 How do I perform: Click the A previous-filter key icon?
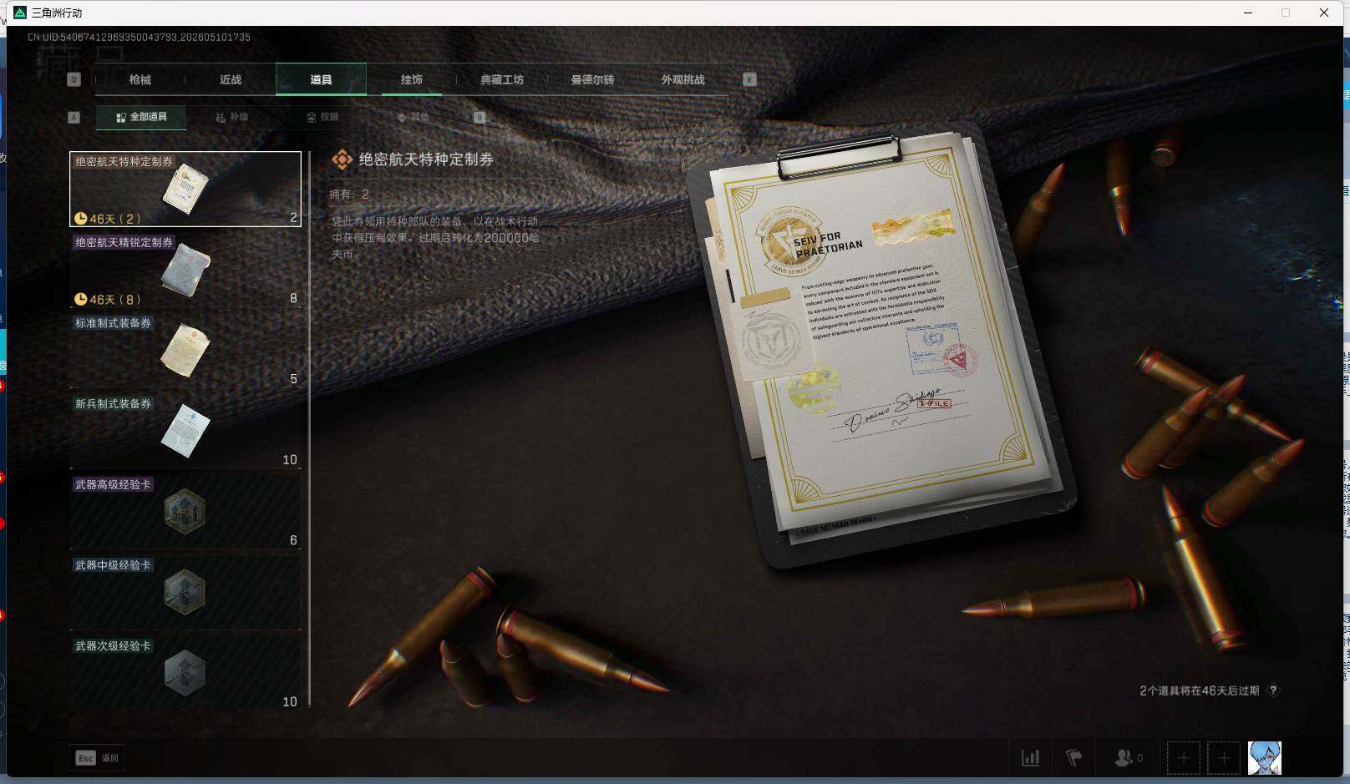[x=74, y=117]
